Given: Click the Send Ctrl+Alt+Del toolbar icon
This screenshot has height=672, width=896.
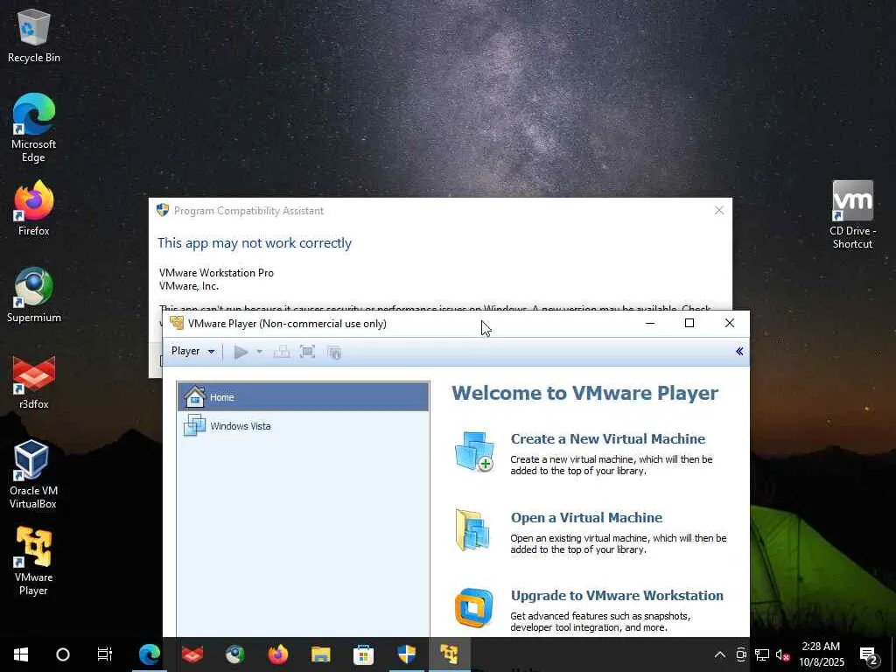Looking at the screenshot, I should pyautogui.click(x=282, y=352).
